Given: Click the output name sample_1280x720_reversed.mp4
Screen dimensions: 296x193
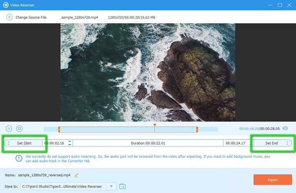Looking at the screenshot, I should click(44, 175).
